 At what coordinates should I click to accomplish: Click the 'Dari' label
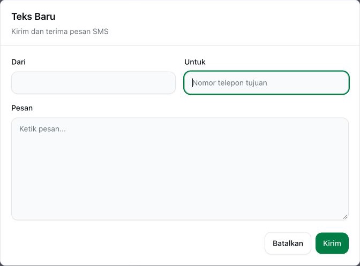point(18,62)
